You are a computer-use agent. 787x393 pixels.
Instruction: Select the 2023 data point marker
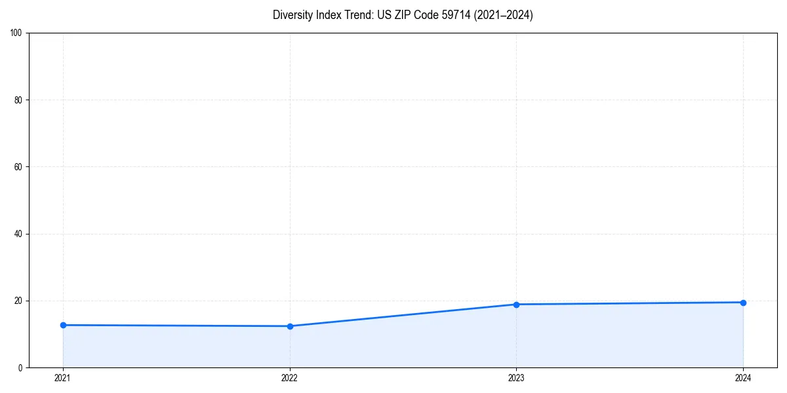coord(516,304)
